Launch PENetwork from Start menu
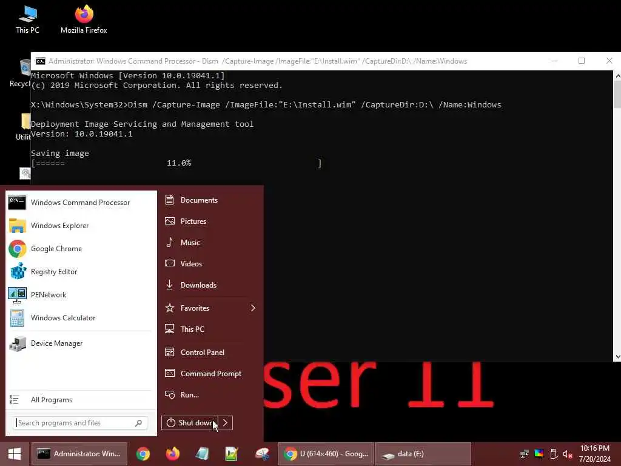 [x=81, y=295]
